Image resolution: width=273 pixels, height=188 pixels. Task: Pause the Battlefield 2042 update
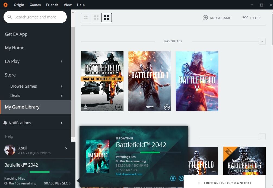(173, 179)
